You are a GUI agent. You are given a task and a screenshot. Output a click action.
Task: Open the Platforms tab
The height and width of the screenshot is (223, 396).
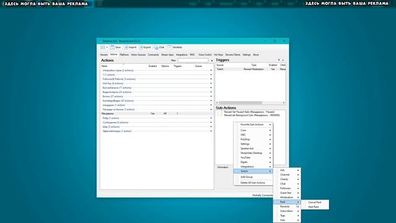coord(124,55)
